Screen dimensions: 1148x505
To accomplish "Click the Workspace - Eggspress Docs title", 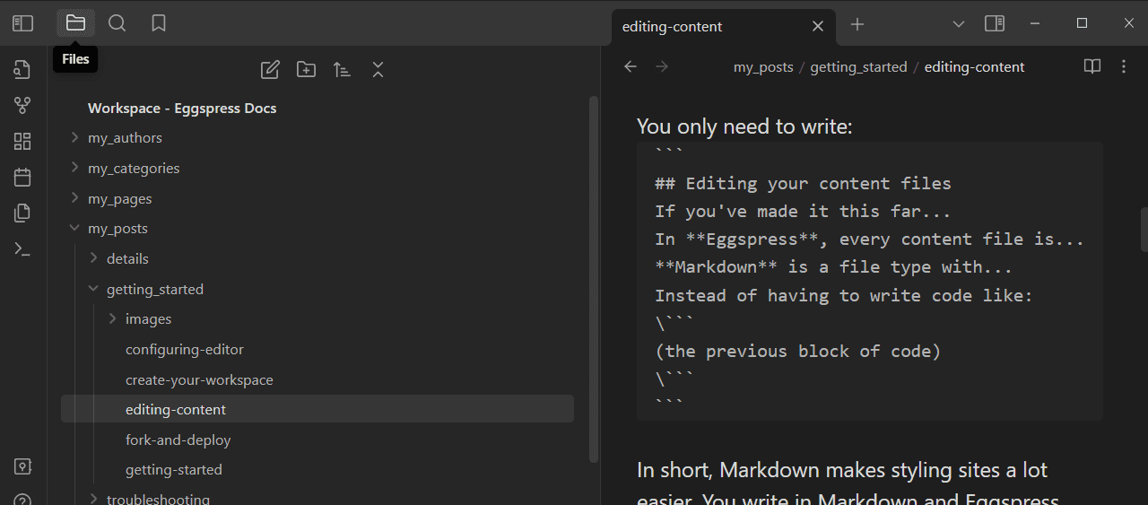I will tap(182, 109).
